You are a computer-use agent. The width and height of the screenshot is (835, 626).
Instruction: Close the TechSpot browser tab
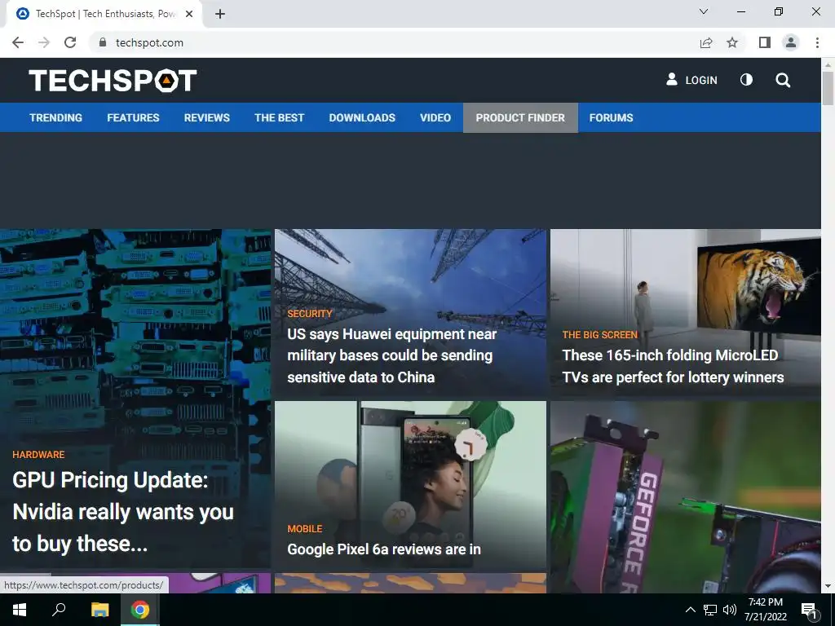click(x=189, y=14)
